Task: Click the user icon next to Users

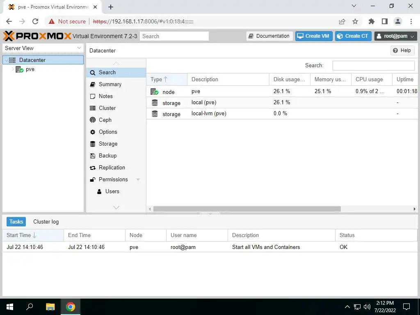Action: [99, 192]
